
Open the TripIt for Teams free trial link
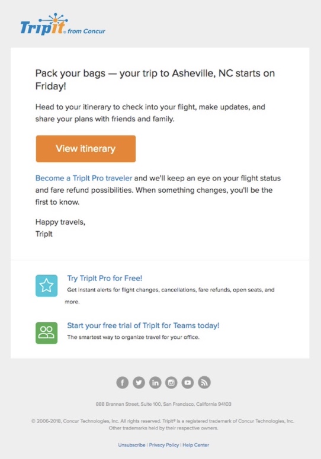point(143,325)
